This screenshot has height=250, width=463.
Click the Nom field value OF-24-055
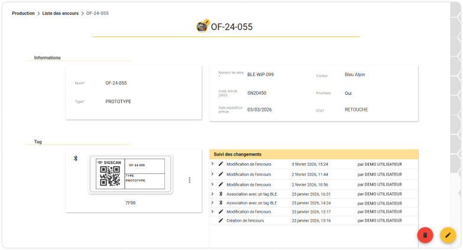coord(116,83)
